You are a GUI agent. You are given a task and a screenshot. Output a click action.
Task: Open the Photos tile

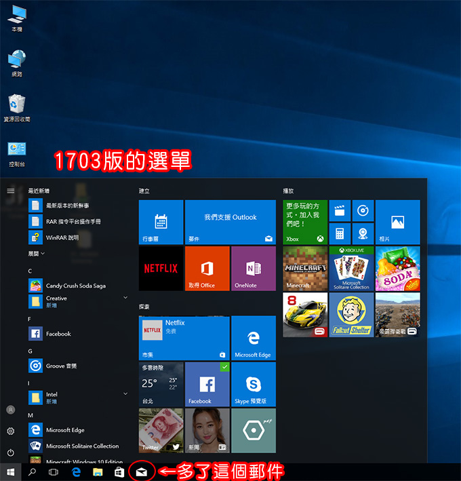[397, 222]
